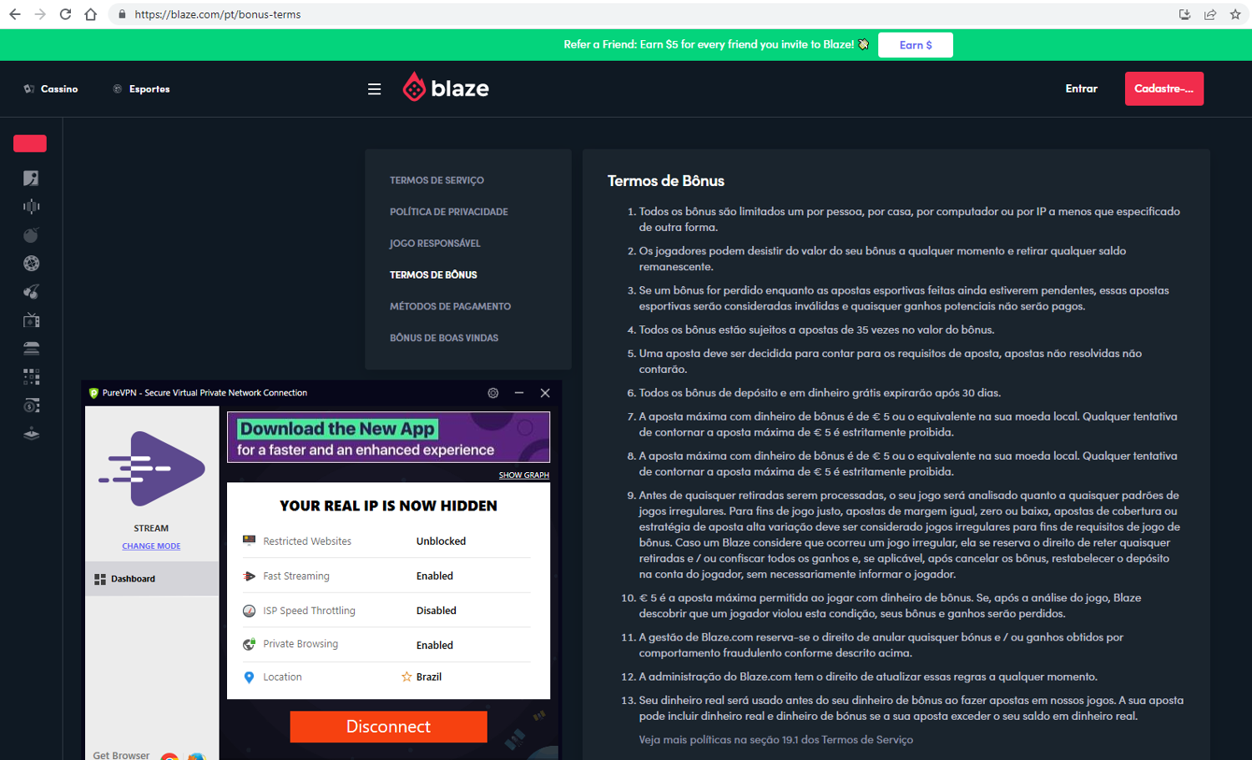Open the hamburger menu beside Blaze logo
This screenshot has height=760, width=1252.
pos(374,89)
